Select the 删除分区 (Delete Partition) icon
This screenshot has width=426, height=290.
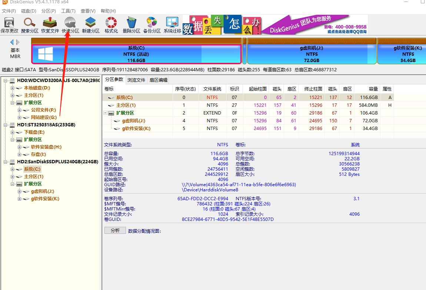point(132,25)
